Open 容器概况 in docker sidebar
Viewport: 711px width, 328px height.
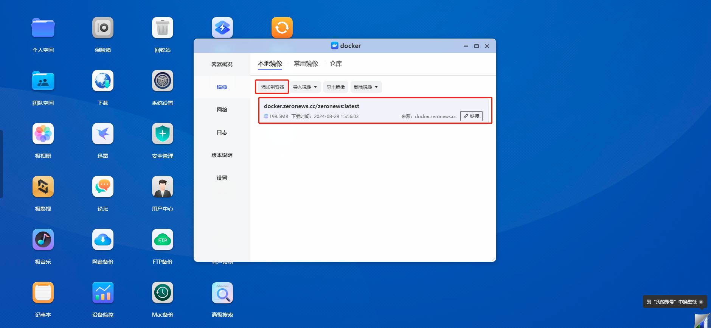222,64
